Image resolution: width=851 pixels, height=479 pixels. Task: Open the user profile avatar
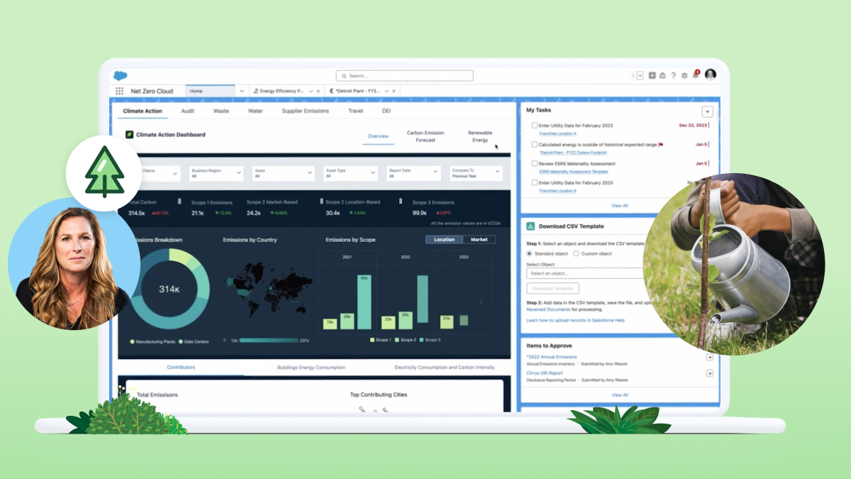point(711,75)
